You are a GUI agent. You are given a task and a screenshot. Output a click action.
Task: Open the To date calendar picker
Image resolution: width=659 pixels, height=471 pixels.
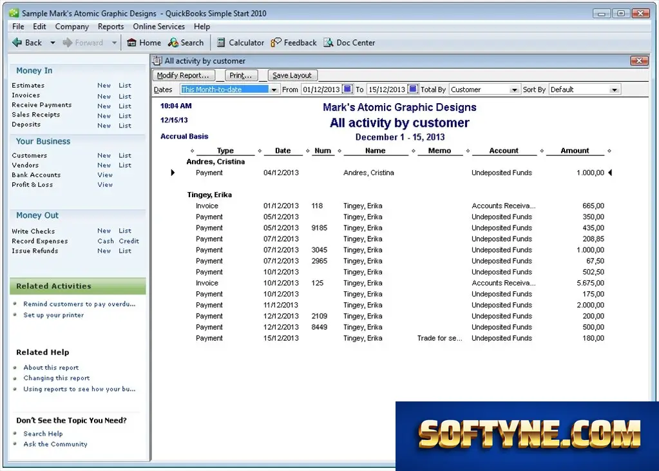[x=413, y=89]
